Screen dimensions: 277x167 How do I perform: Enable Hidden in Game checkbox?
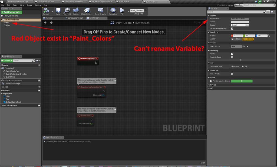[232, 57]
